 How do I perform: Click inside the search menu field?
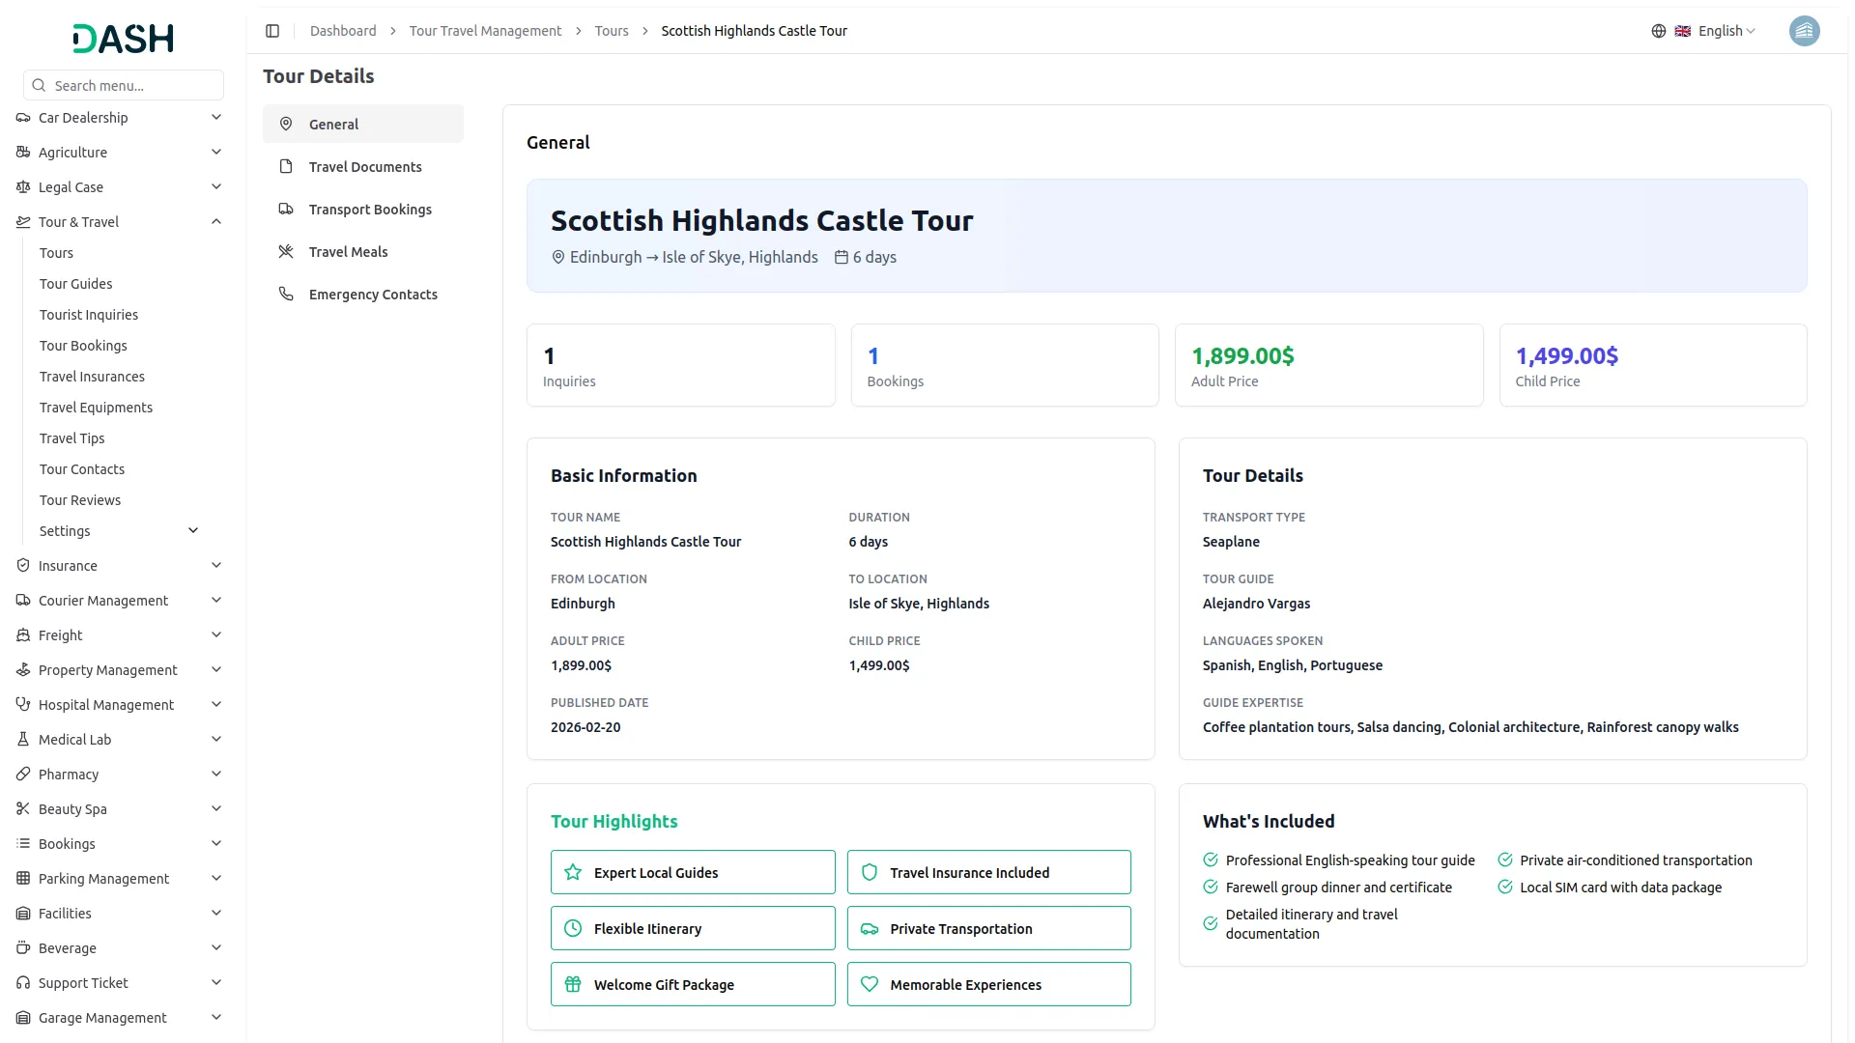[x=126, y=85]
